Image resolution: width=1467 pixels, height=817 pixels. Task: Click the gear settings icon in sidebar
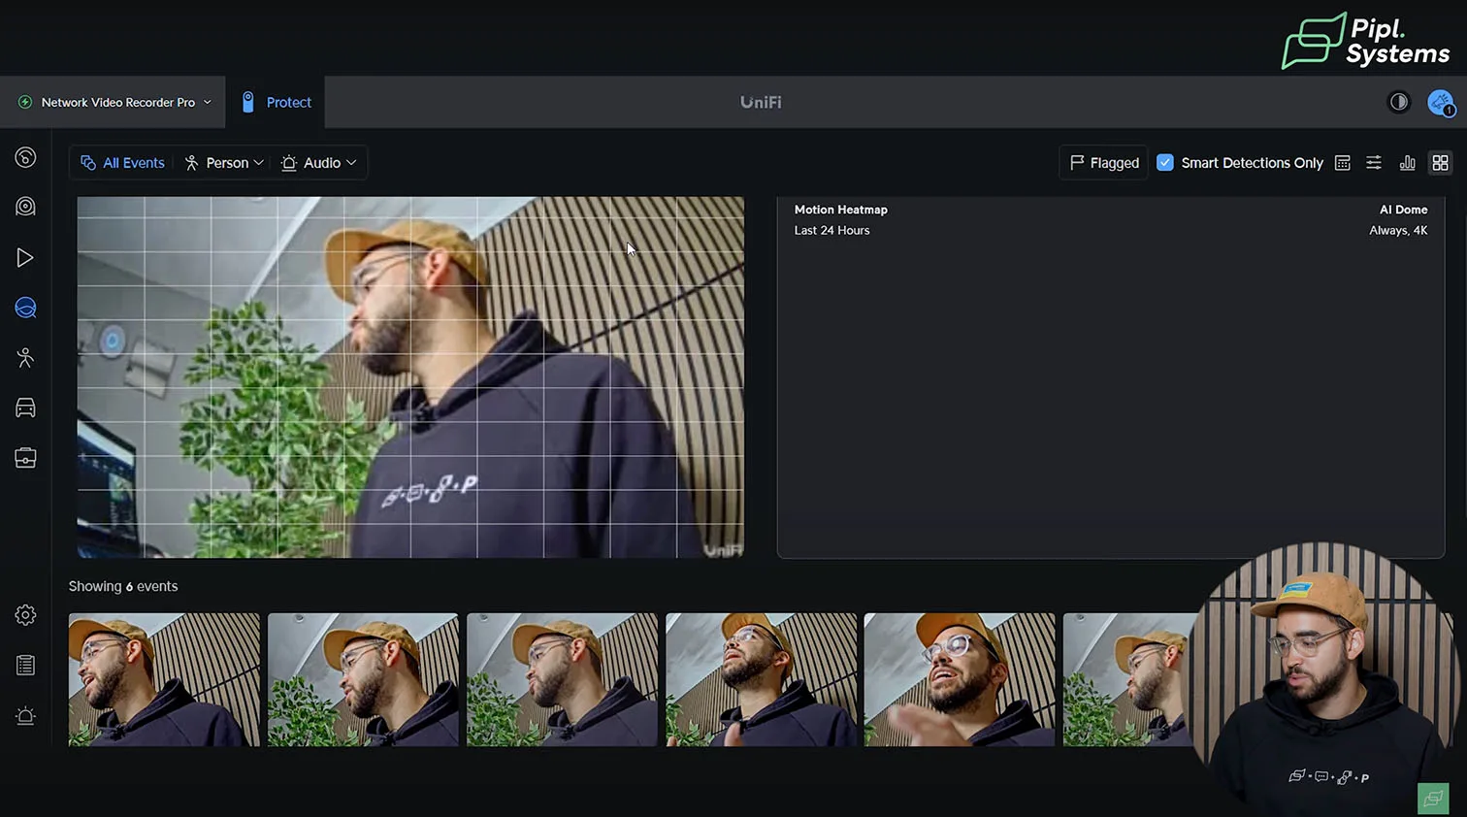(25, 615)
